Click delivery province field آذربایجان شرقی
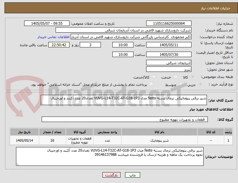238x183 pixels. tap(169, 63)
